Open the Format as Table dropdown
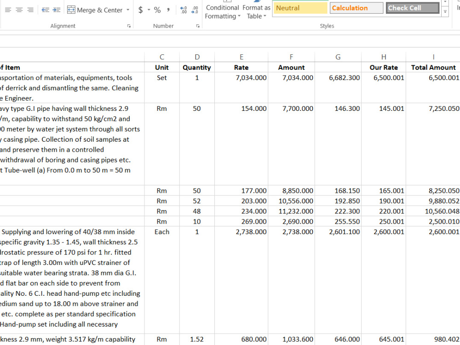The image size is (460, 345). click(x=256, y=12)
